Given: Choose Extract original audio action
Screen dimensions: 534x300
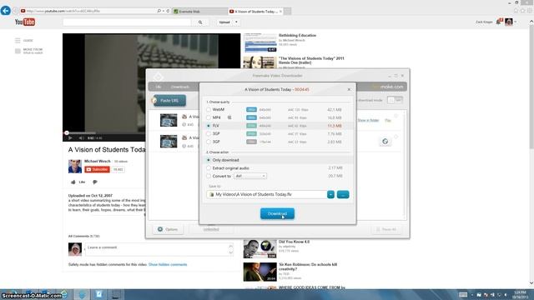Looking at the screenshot, I should [x=209, y=168].
